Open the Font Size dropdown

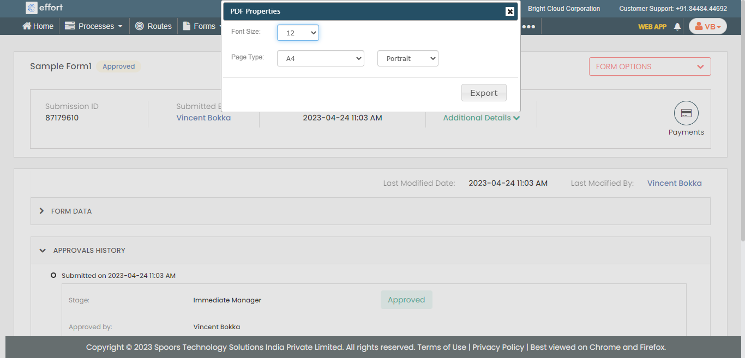pos(298,33)
